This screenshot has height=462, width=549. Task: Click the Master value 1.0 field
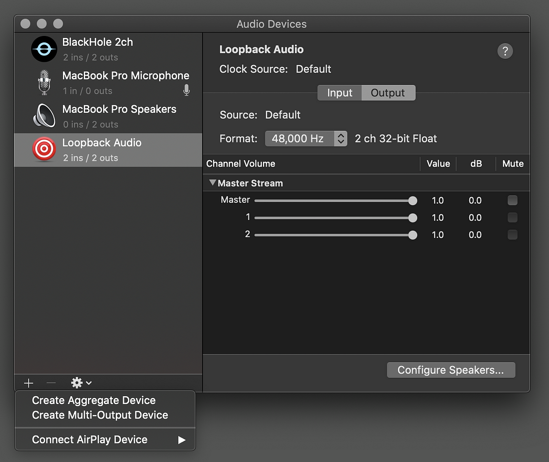click(x=438, y=201)
